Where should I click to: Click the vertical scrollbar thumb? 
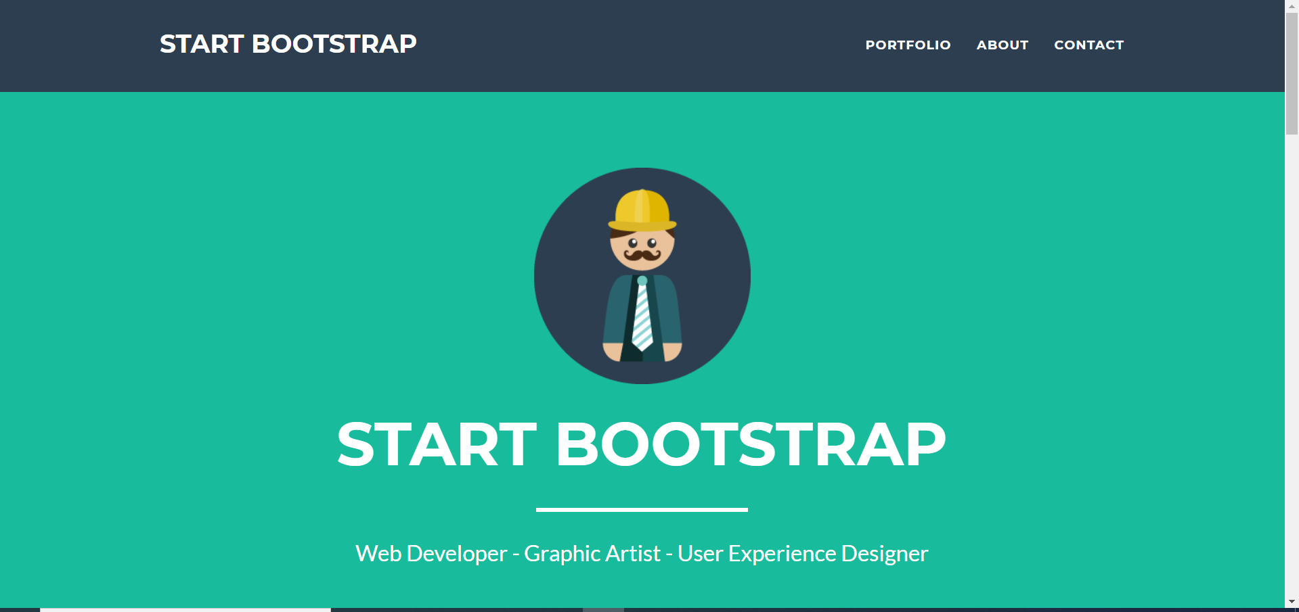(x=1292, y=74)
